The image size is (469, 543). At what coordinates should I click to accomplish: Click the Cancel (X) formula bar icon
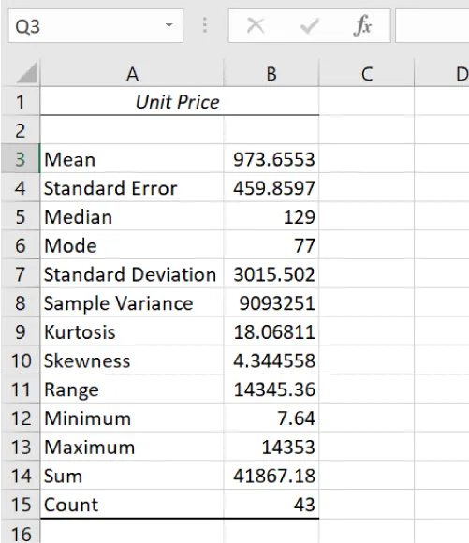click(x=256, y=25)
